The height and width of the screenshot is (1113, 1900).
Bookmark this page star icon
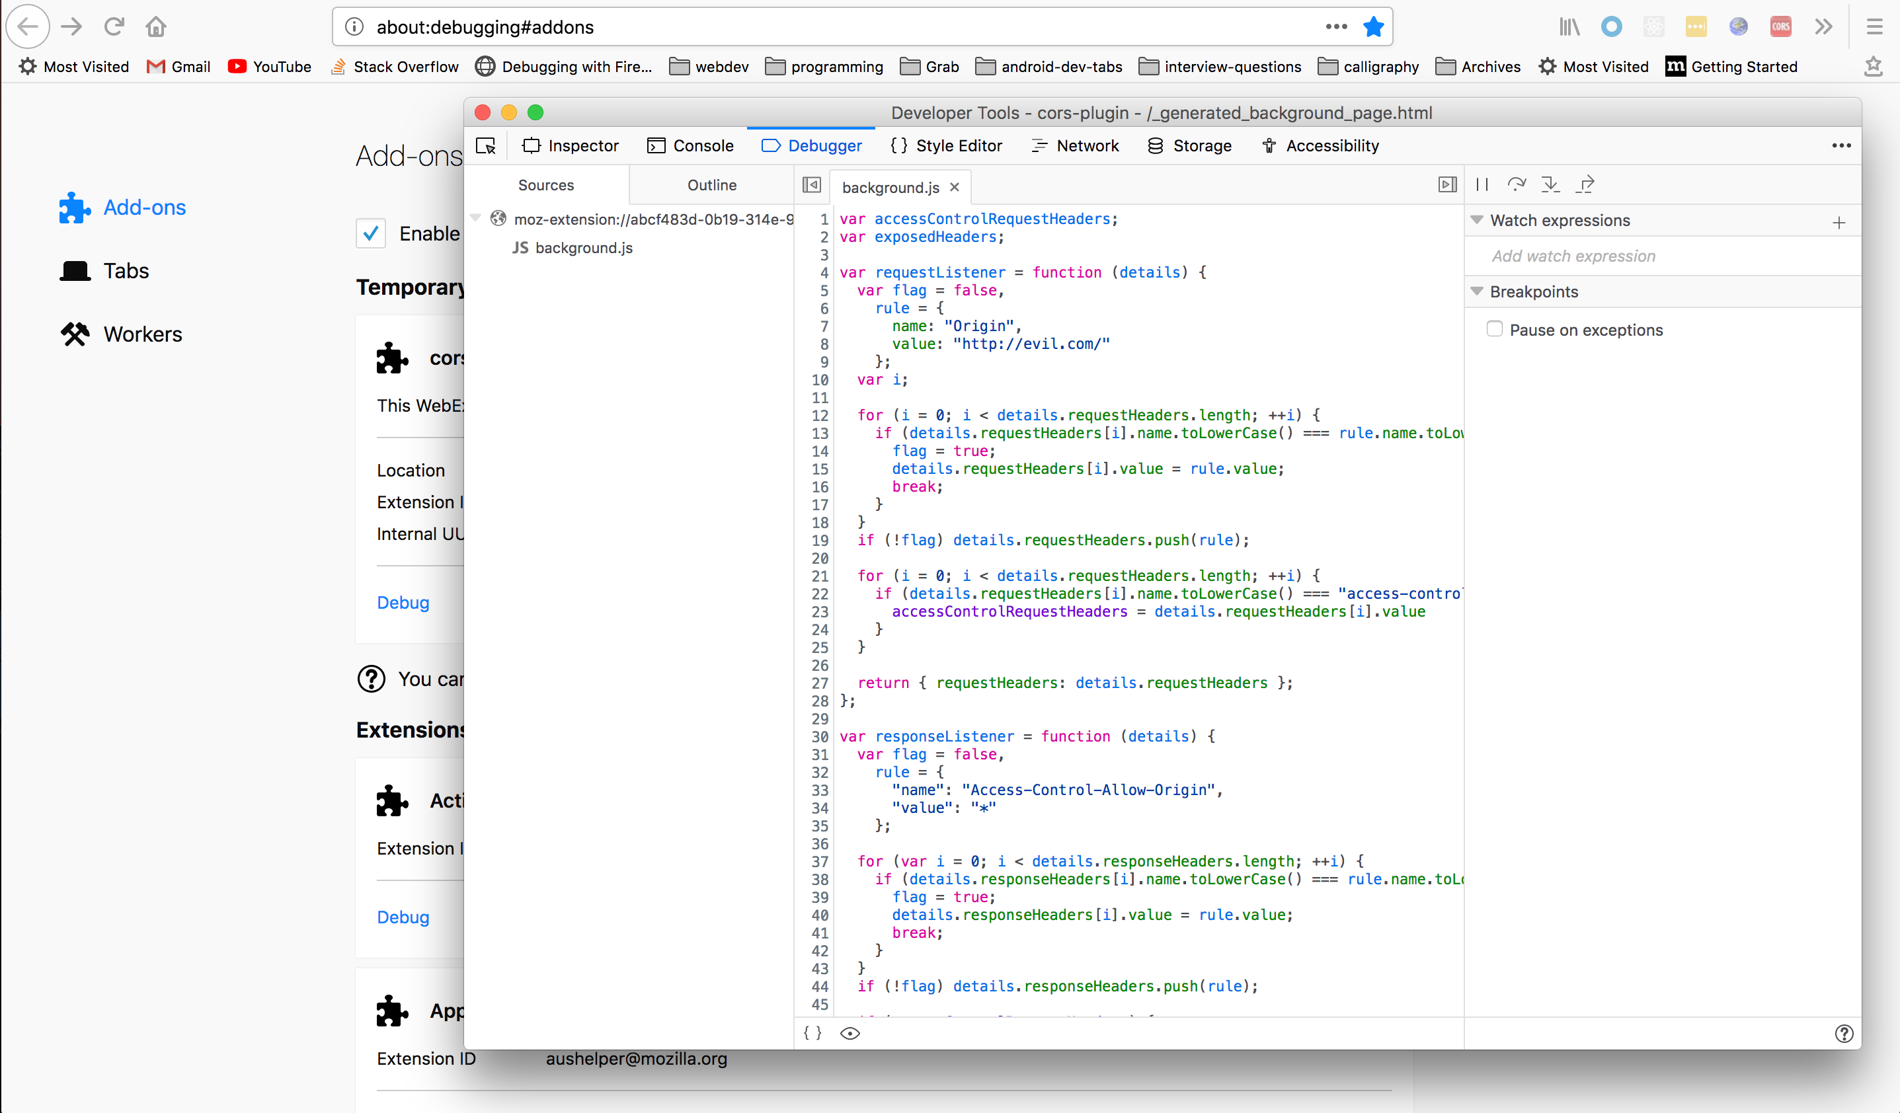pos(1373,27)
